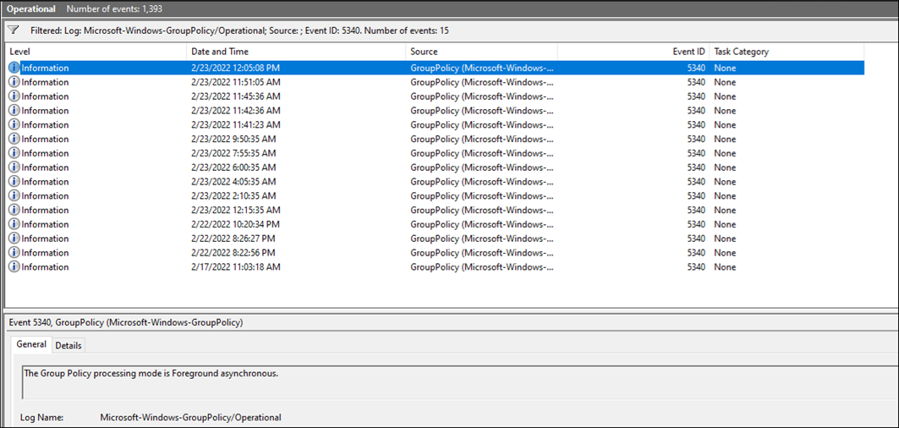Click Task Category None in 11:45:36 AM row

click(725, 96)
